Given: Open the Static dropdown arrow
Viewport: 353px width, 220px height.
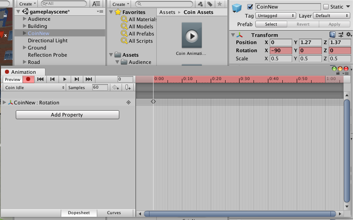Looking at the screenshot, I should coord(348,6).
